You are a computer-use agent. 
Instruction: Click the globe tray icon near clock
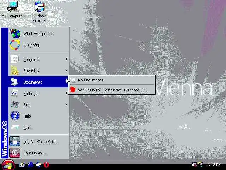click(x=200, y=164)
